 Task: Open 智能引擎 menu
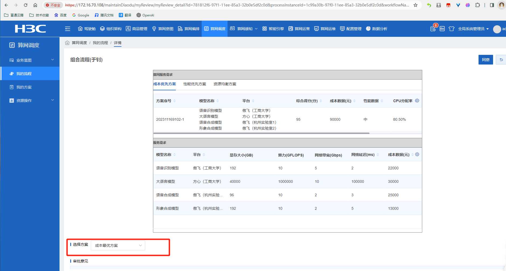pyautogui.click(x=273, y=29)
